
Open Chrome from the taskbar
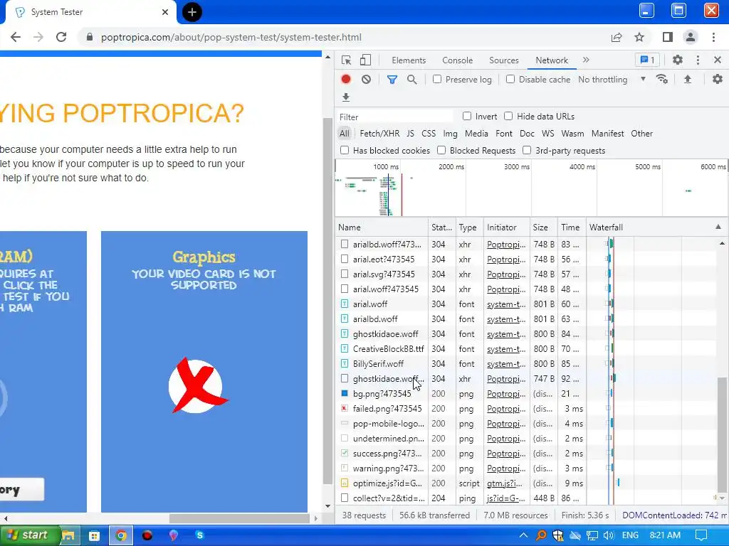(x=121, y=535)
